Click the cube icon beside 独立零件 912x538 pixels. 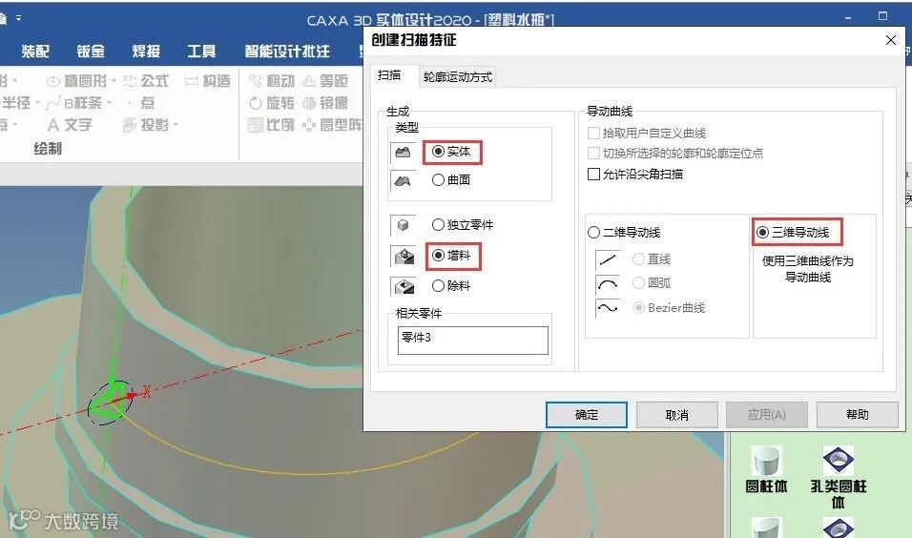coord(404,224)
